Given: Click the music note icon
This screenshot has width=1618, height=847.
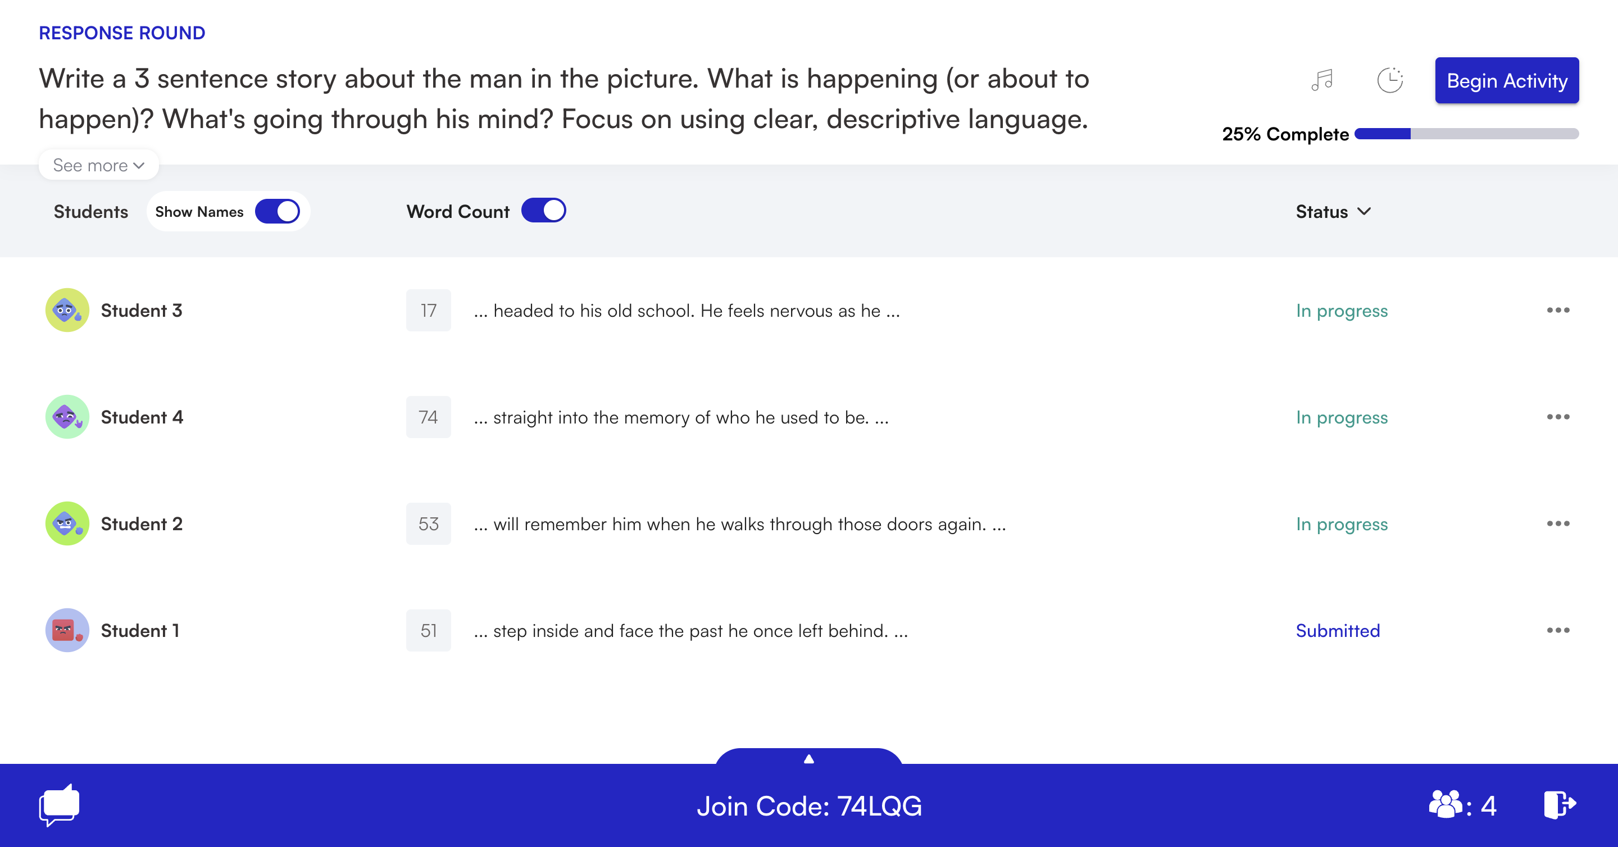Looking at the screenshot, I should tap(1321, 80).
